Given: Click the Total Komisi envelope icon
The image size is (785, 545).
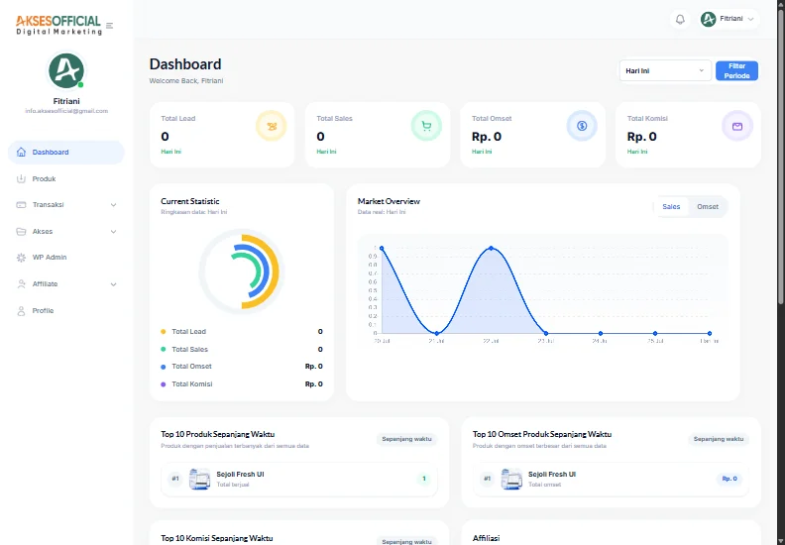Looking at the screenshot, I should pos(737,126).
